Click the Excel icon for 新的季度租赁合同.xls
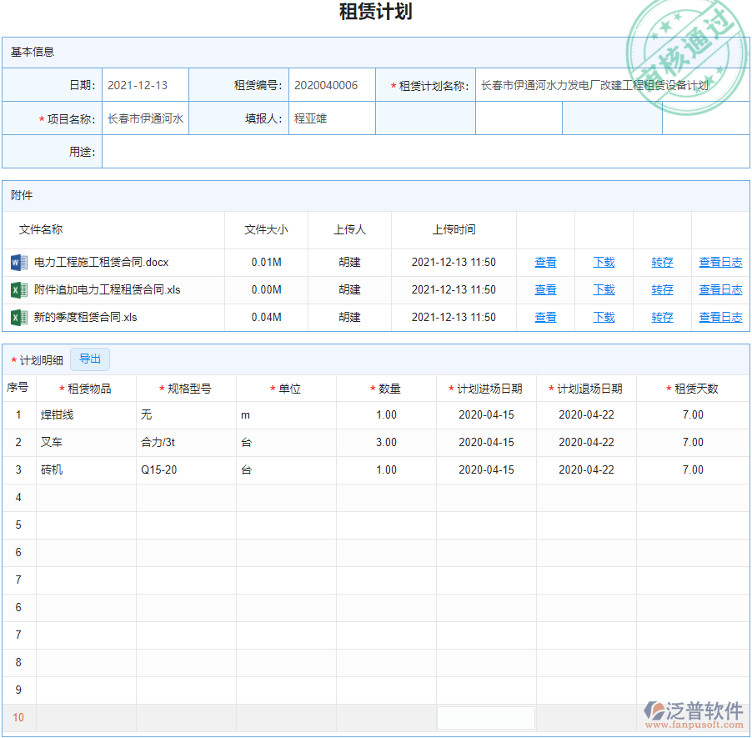Screen dimensions: 752x738 pos(21,317)
